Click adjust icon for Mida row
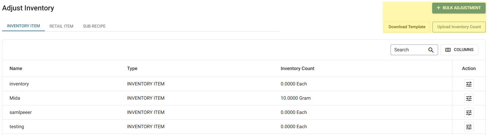Image resolution: width=488 pixels, height=135 pixels. click(x=469, y=98)
